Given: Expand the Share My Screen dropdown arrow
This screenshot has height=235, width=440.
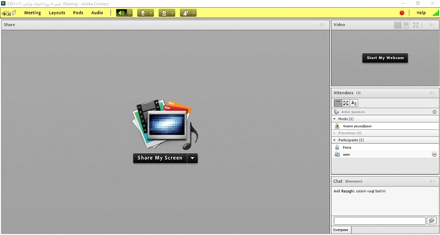Looking at the screenshot, I should (193, 158).
